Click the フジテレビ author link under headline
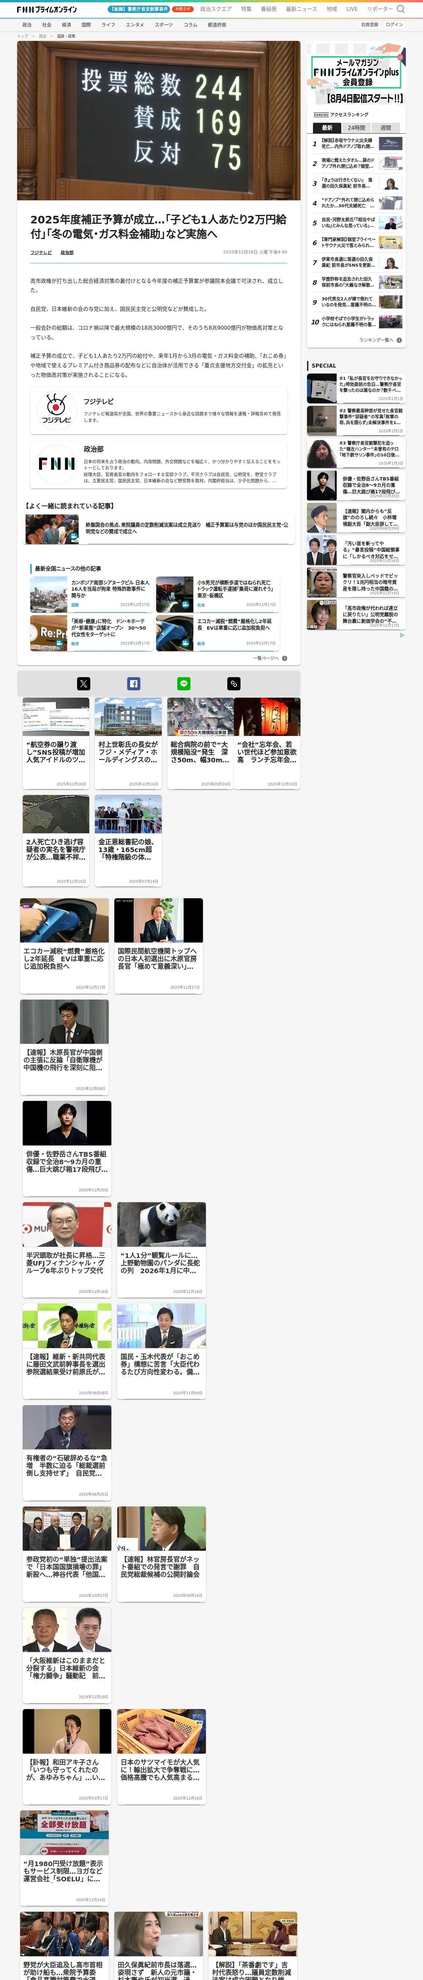Image resolution: width=423 pixels, height=1980 pixels. [42, 252]
